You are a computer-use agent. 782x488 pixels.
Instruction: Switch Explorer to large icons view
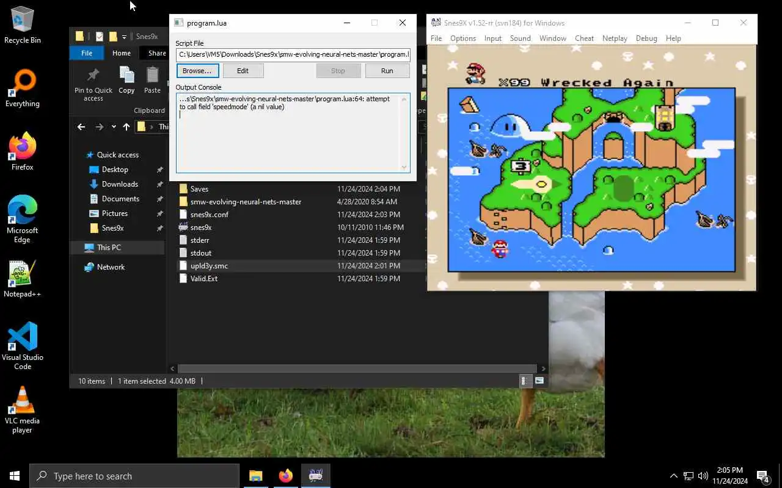click(x=539, y=381)
